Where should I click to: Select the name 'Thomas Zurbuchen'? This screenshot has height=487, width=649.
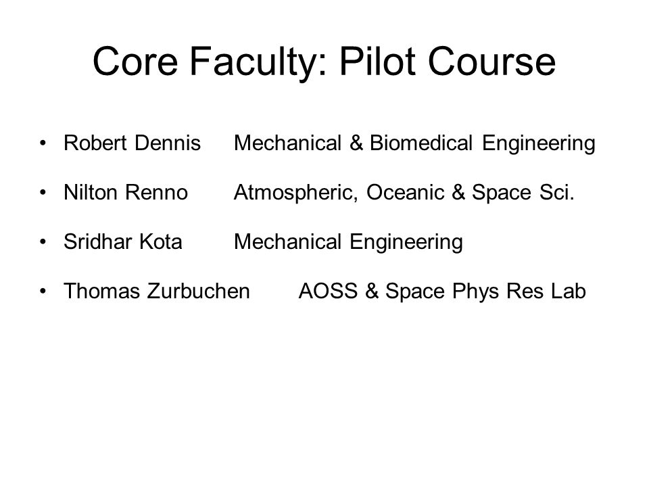coord(157,291)
